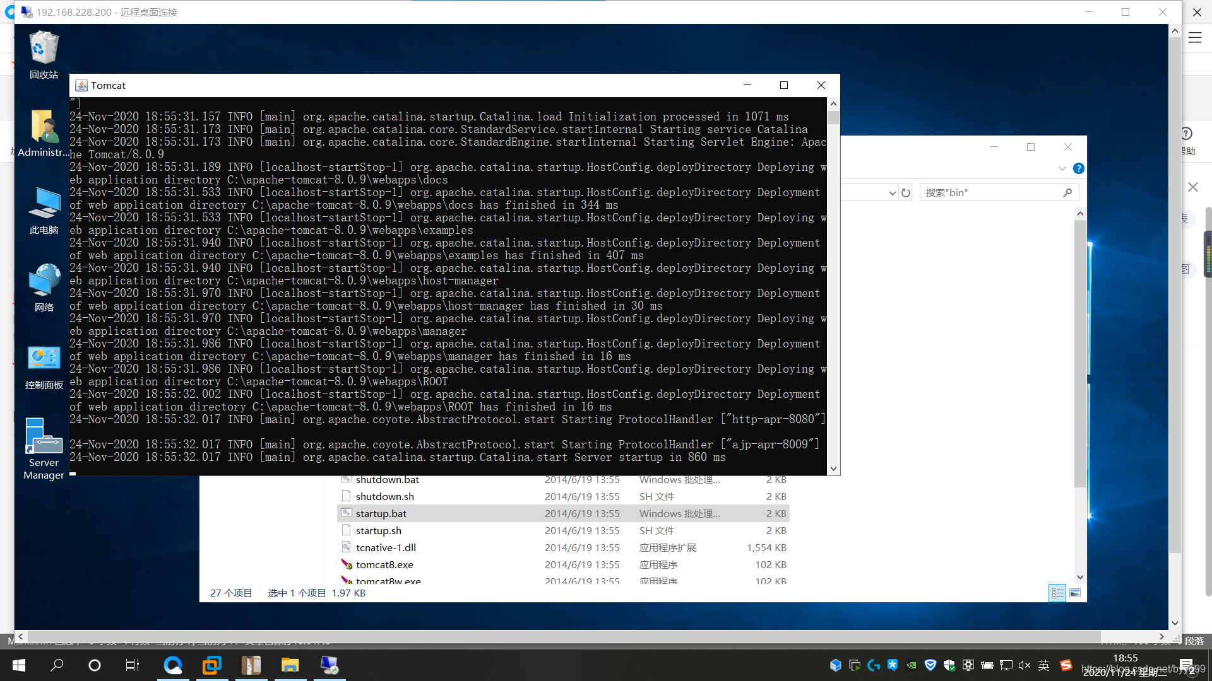Switch Explorer to details view

(x=1057, y=593)
